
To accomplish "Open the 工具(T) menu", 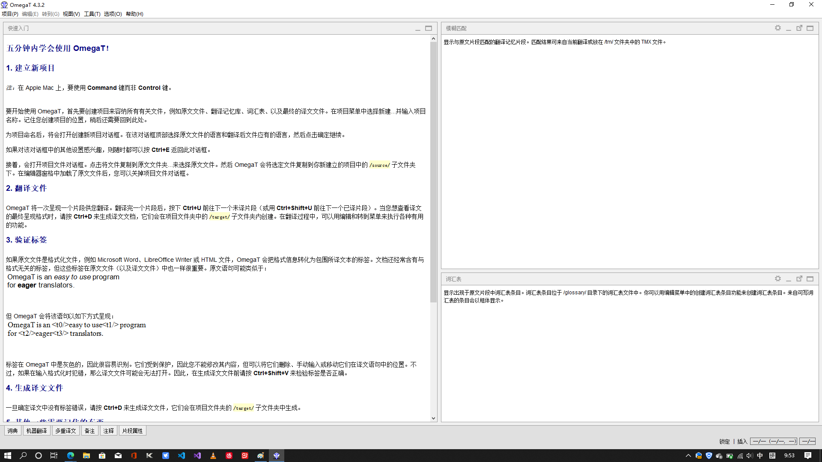I will (92, 14).
